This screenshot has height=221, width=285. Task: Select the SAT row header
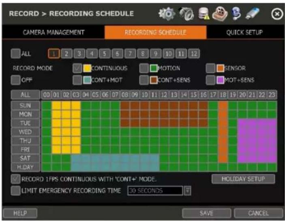click(x=26, y=158)
